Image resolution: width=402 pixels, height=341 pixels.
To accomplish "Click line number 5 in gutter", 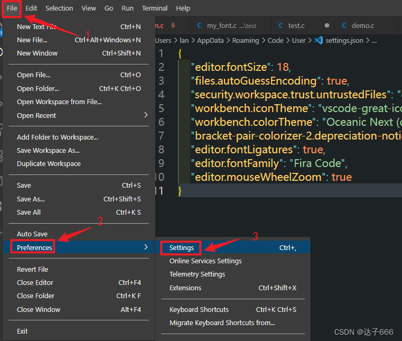I will tap(161, 108).
